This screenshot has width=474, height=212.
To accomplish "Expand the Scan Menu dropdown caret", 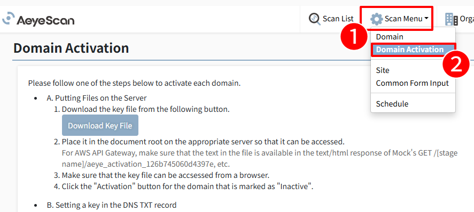I will [x=426, y=18].
